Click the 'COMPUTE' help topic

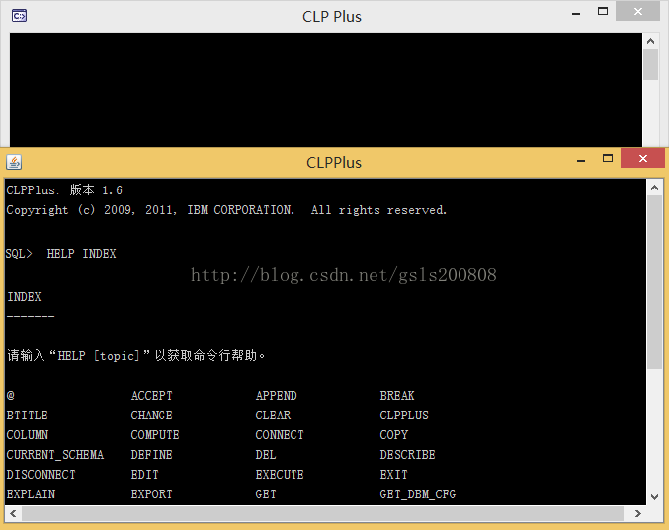155,435
